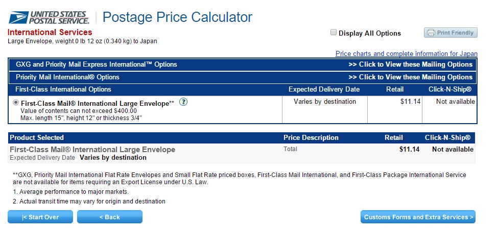Viewport: 498px width, 232px height.
Task: Click the Product Selected table header
Action: click(37, 138)
